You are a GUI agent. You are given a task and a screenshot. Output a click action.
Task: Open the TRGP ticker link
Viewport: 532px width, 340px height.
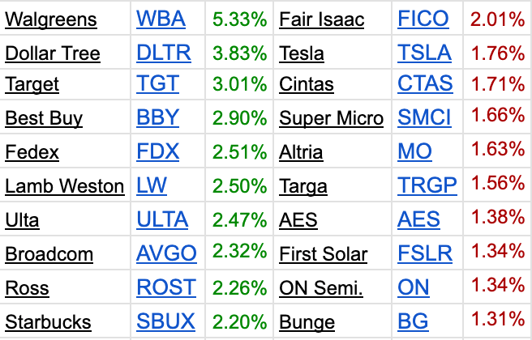pos(427,185)
